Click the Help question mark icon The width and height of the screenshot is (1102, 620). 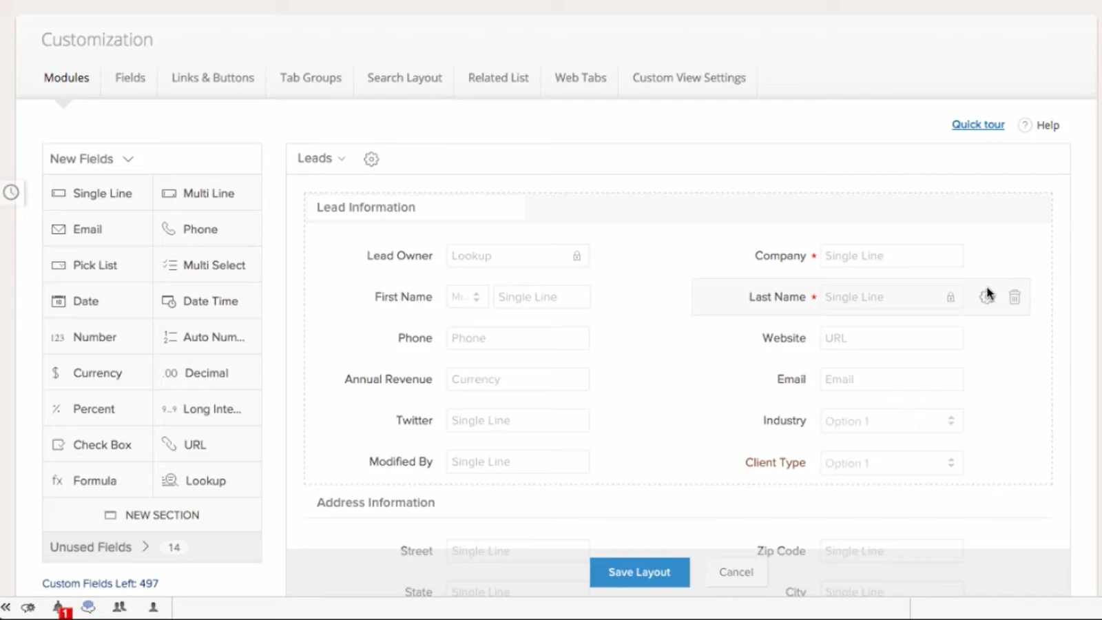[x=1025, y=125]
